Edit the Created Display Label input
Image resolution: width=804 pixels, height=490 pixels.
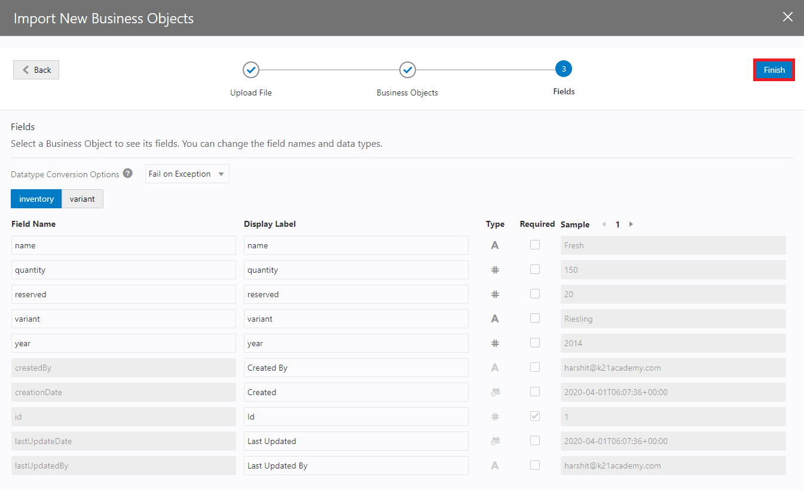point(356,392)
